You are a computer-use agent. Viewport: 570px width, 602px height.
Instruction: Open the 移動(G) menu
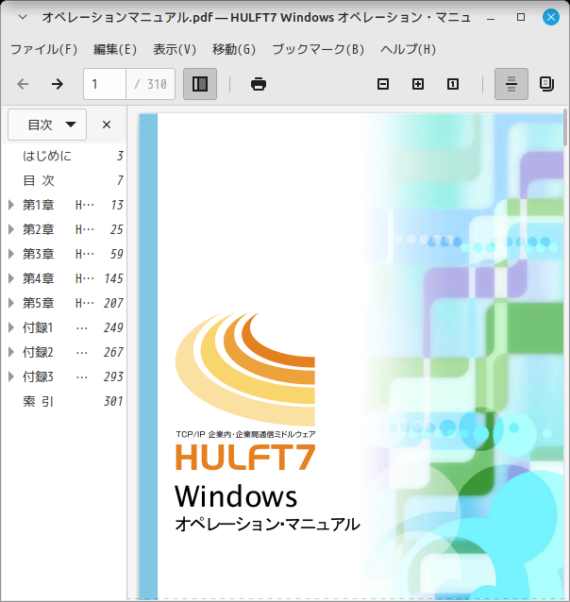tap(234, 49)
